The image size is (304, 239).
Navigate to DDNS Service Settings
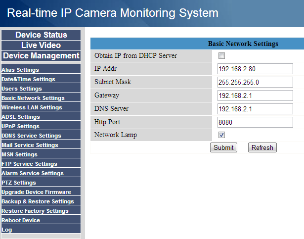[31, 136]
